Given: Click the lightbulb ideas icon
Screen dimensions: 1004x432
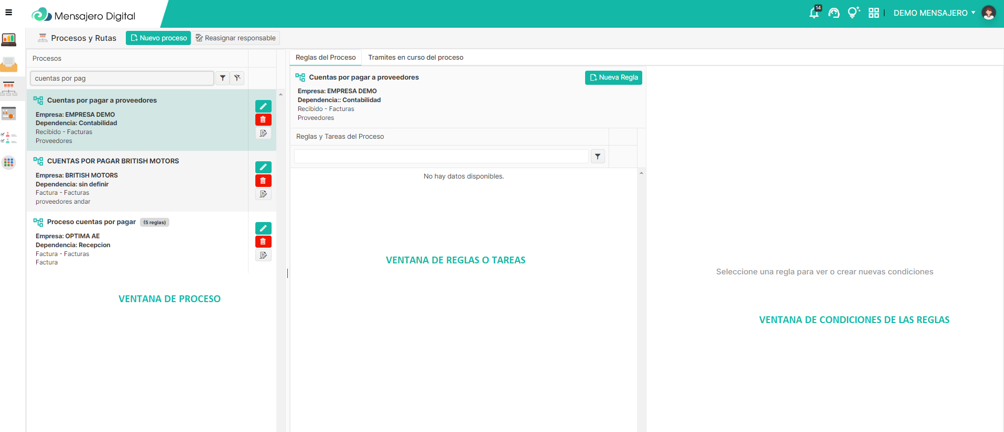Looking at the screenshot, I should tap(853, 13).
